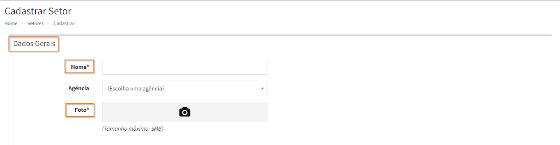This screenshot has width=560, height=145.
Task: Click the Agência field label
Action: (79, 88)
